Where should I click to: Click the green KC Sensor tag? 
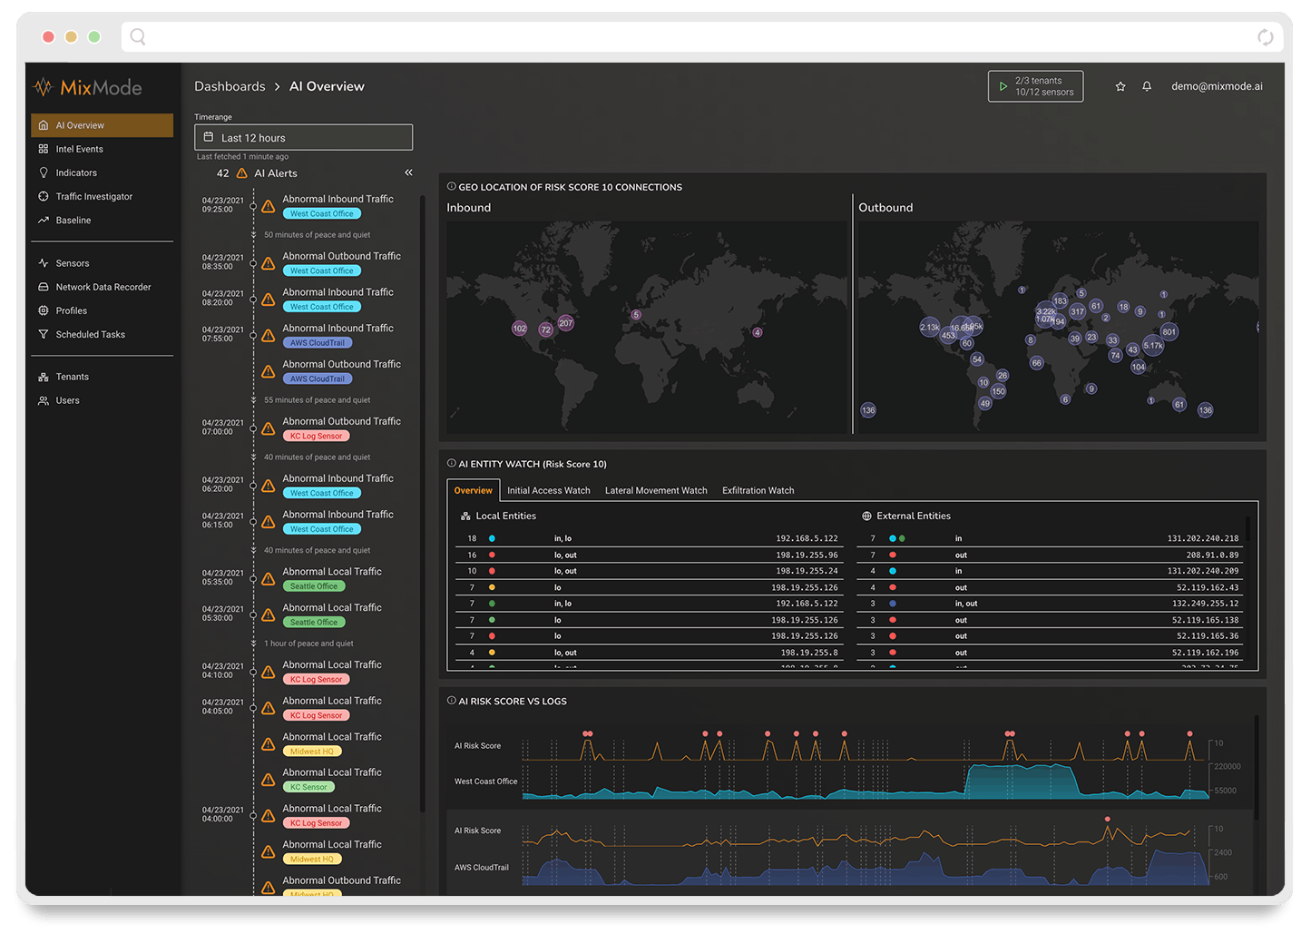coord(309,787)
